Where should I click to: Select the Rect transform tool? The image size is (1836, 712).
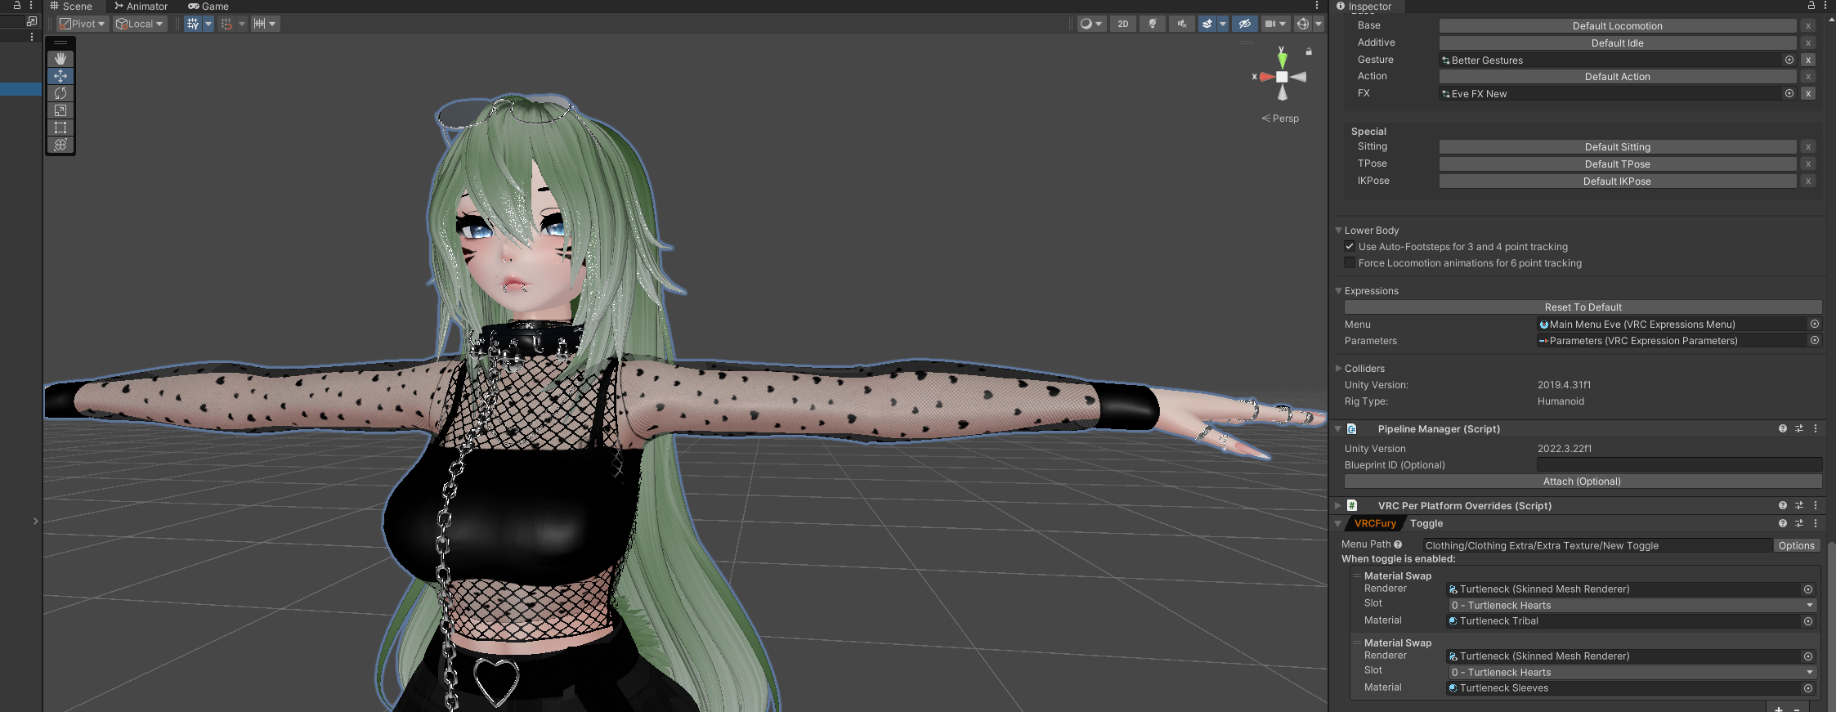[x=60, y=128]
